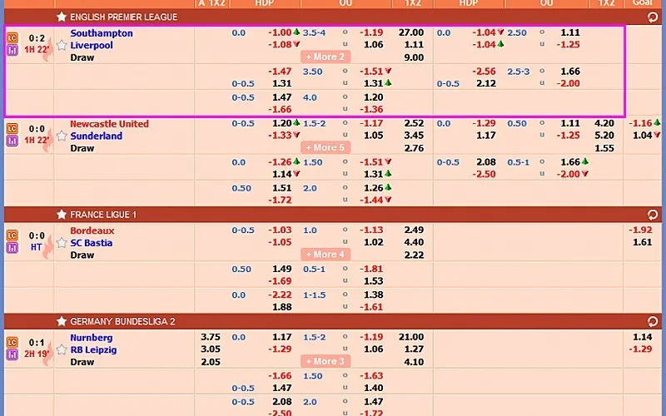Screen dimensions: 666x416
Task: Click the Liverpool team name
Action: pyautogui.click(x=92, y=46)
